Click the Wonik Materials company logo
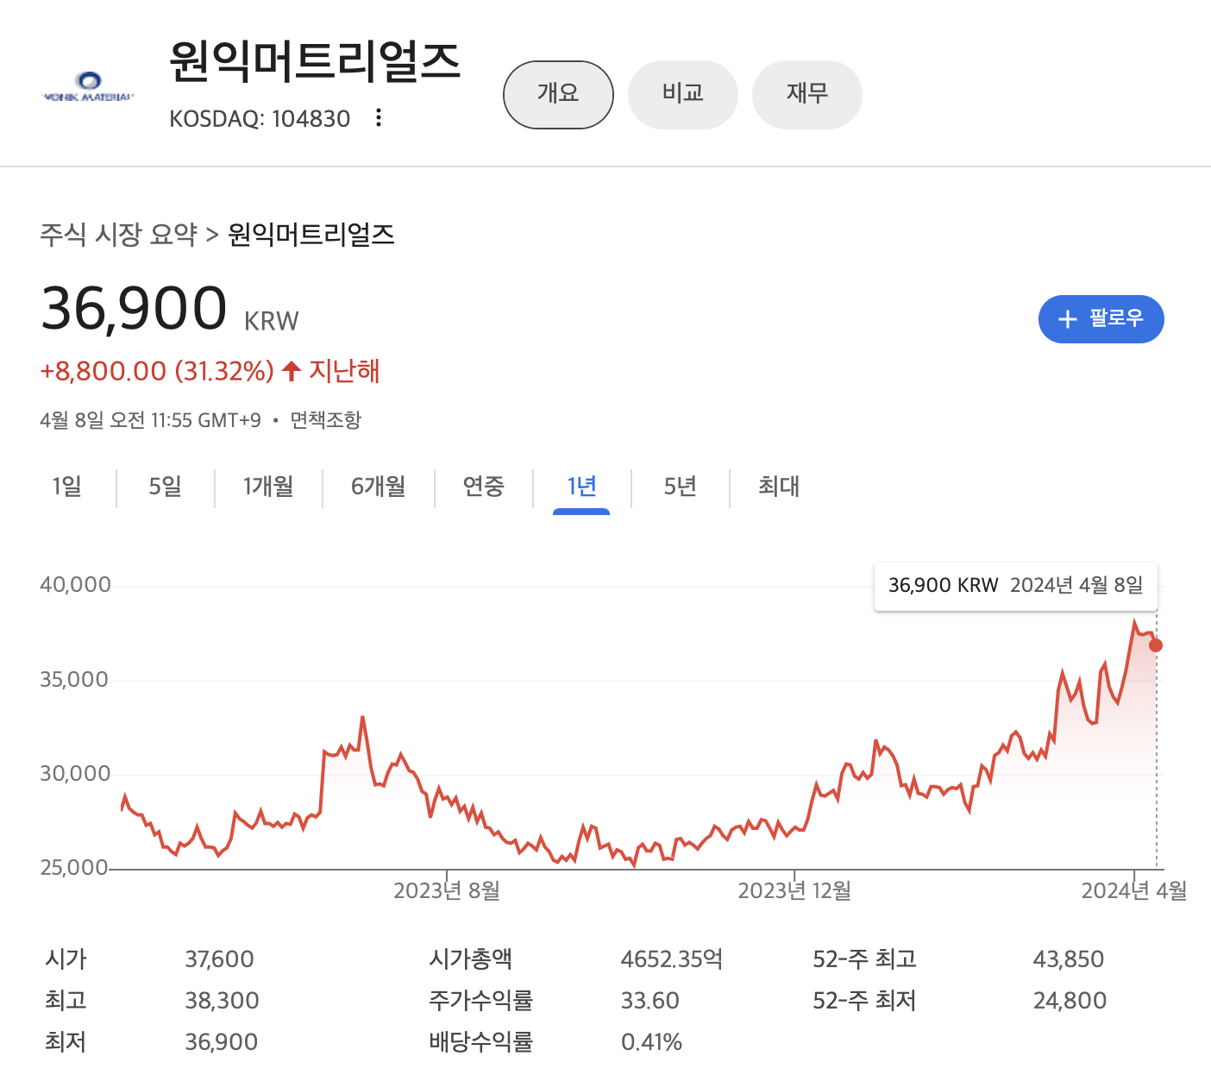The height and width of the screenshot is (1075, 1211). 88,87
